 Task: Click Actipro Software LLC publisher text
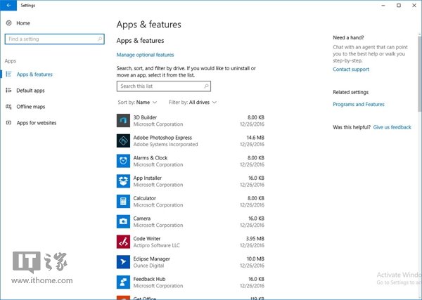click(x=156, y=245)
